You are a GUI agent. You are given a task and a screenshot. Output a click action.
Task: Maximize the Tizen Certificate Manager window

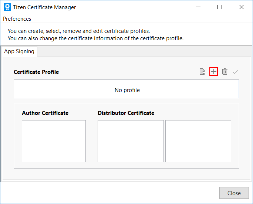click(220, 7)
